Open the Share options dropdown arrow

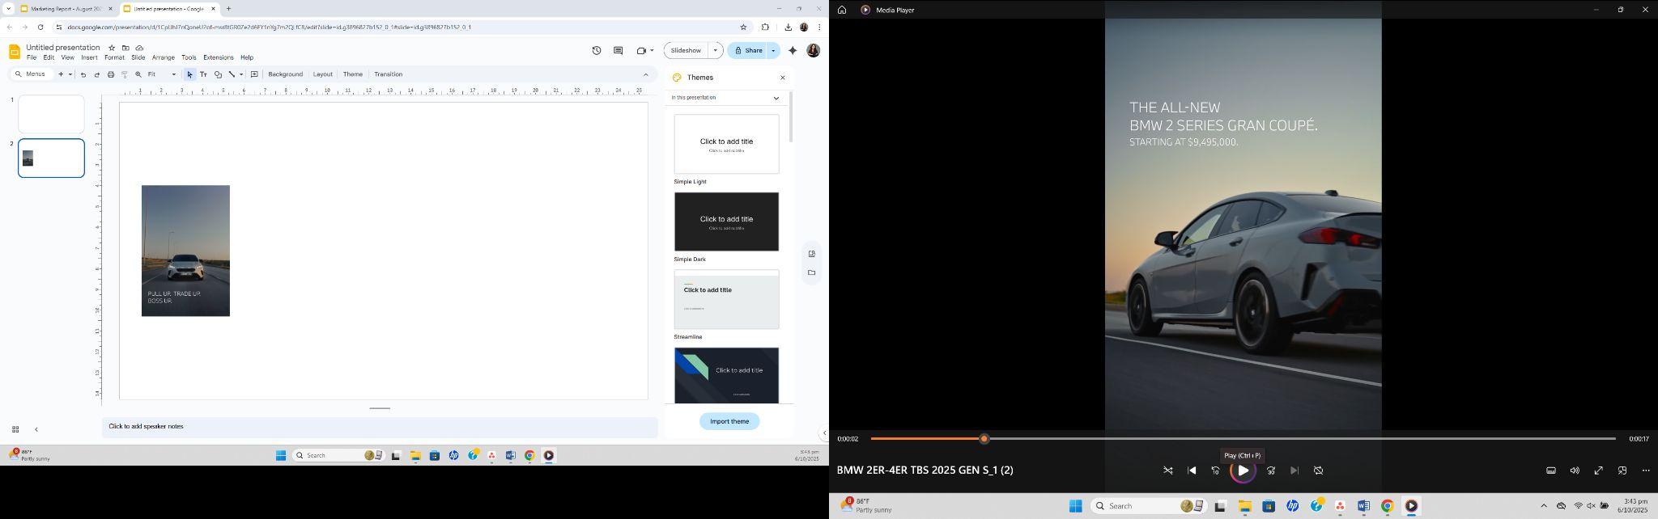[x=773, y=50]
